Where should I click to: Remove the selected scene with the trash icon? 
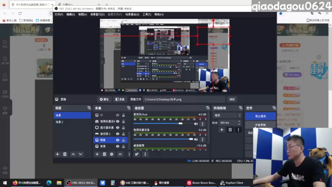coord(65,154)
